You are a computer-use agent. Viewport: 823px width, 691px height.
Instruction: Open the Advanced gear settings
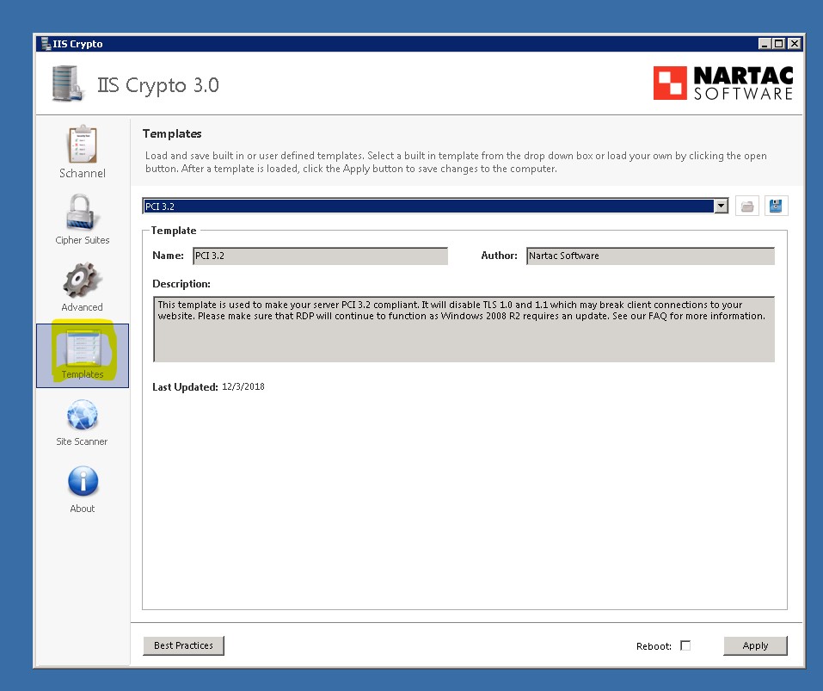[x=83, y=286]
